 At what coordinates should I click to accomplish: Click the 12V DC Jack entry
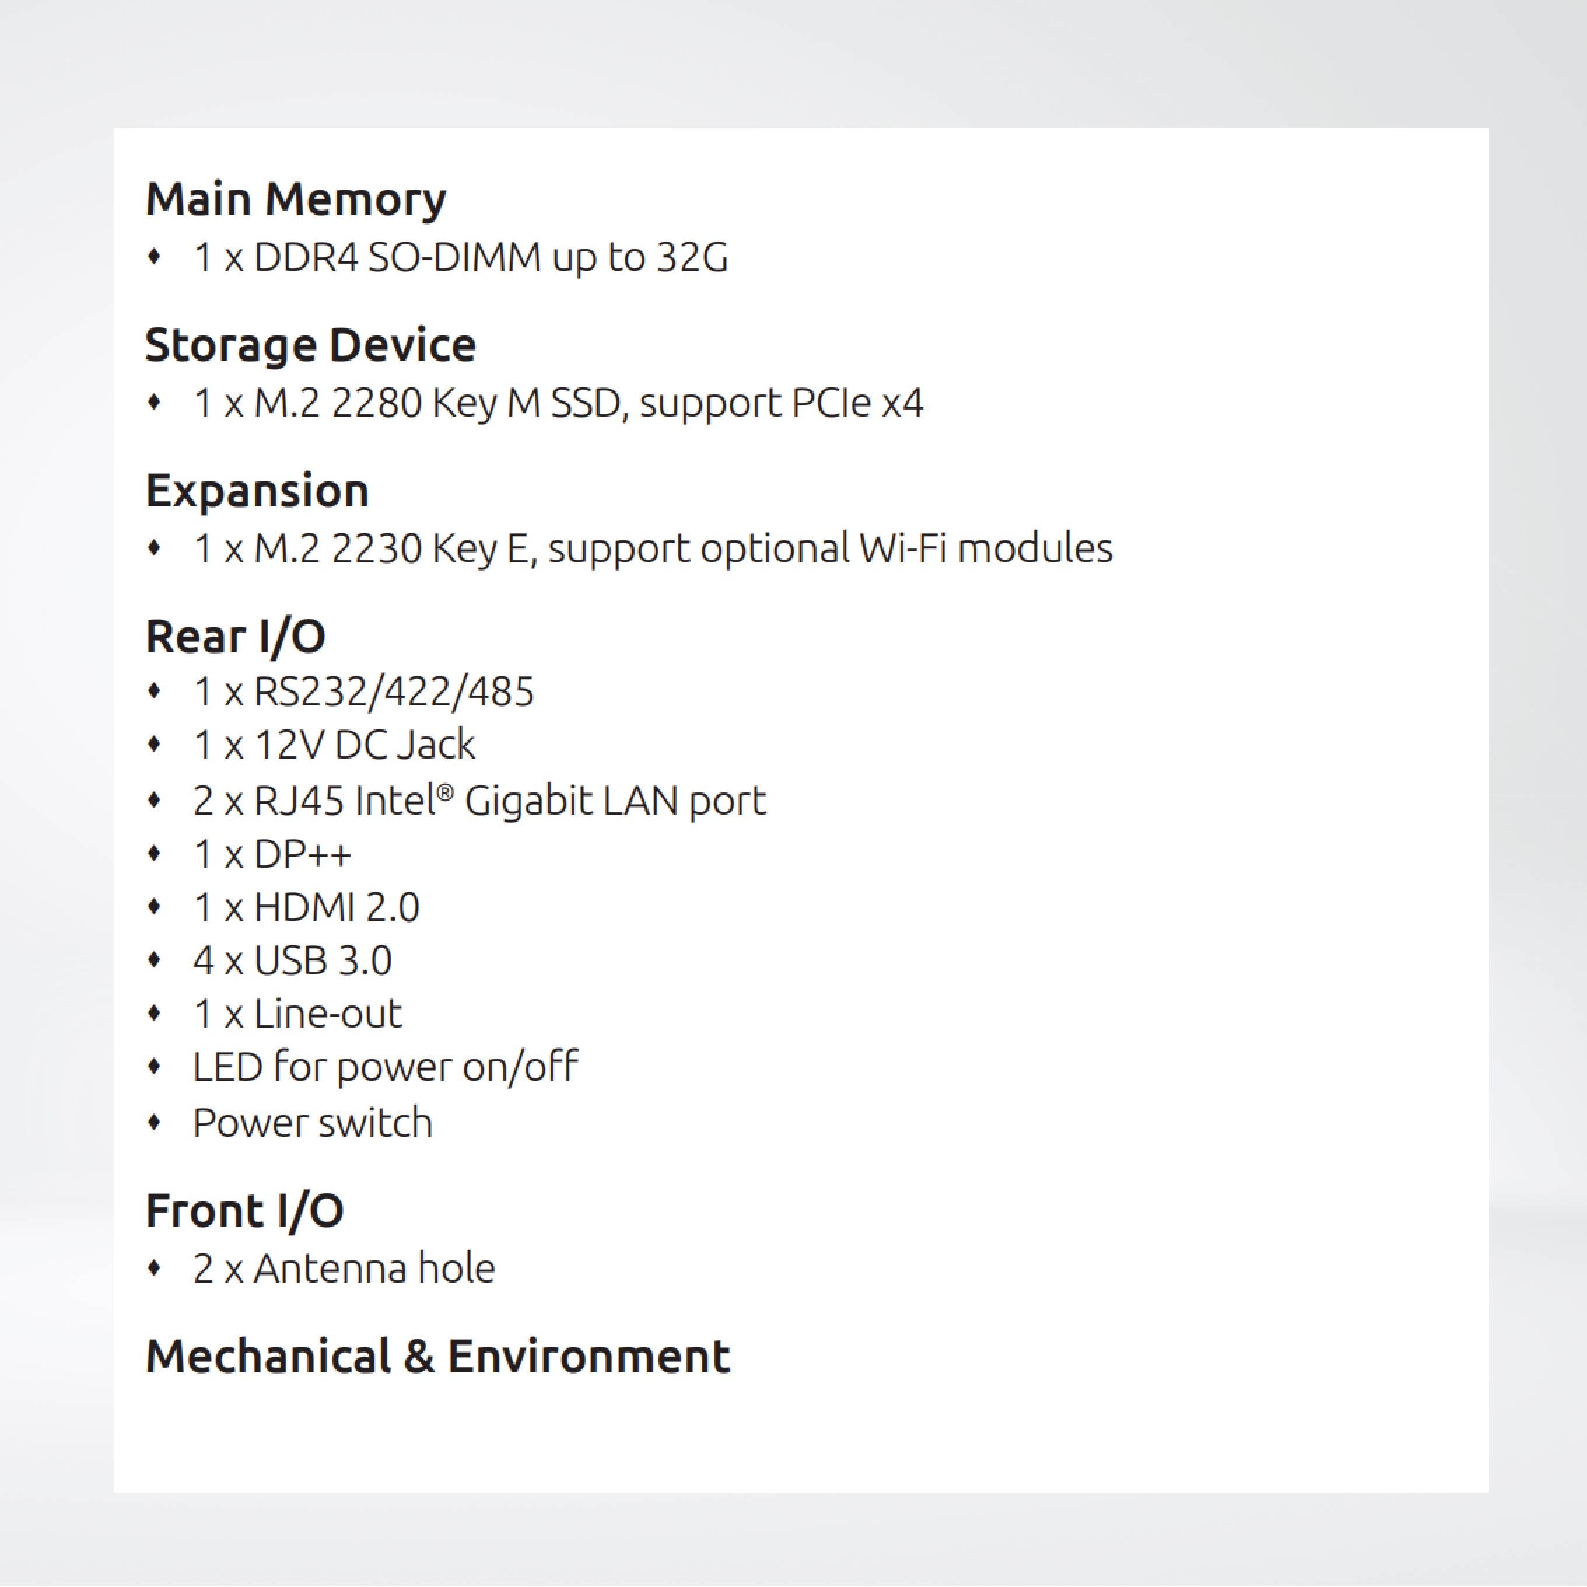tap(334, 745)
